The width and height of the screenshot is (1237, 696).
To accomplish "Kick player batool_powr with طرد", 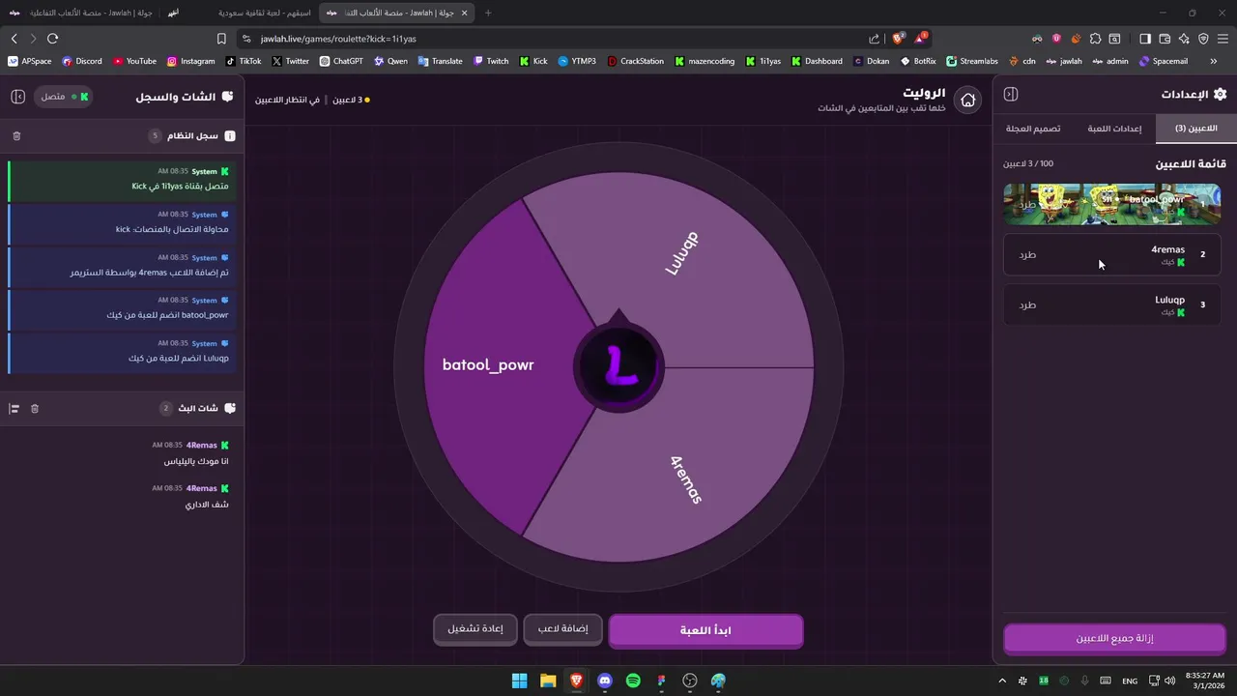I will coord(1027,205).
